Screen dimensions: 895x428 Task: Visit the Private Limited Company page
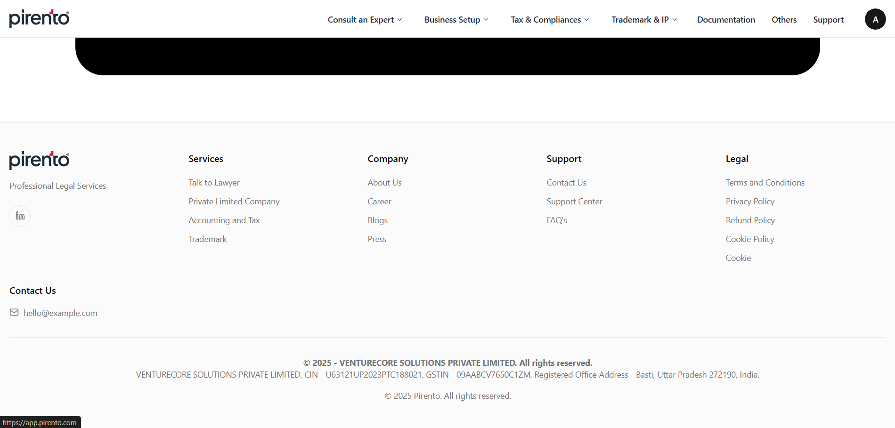234,202
